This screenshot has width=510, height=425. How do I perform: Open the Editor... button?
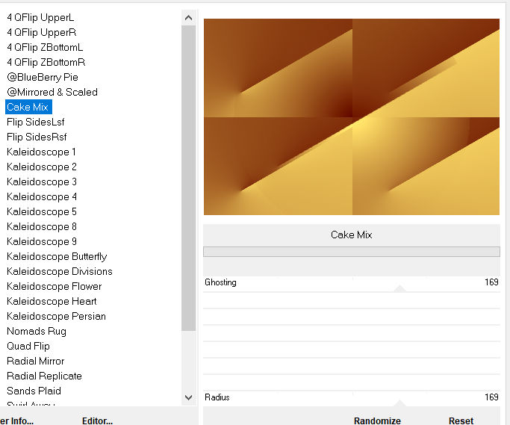(x=97, y=421)
